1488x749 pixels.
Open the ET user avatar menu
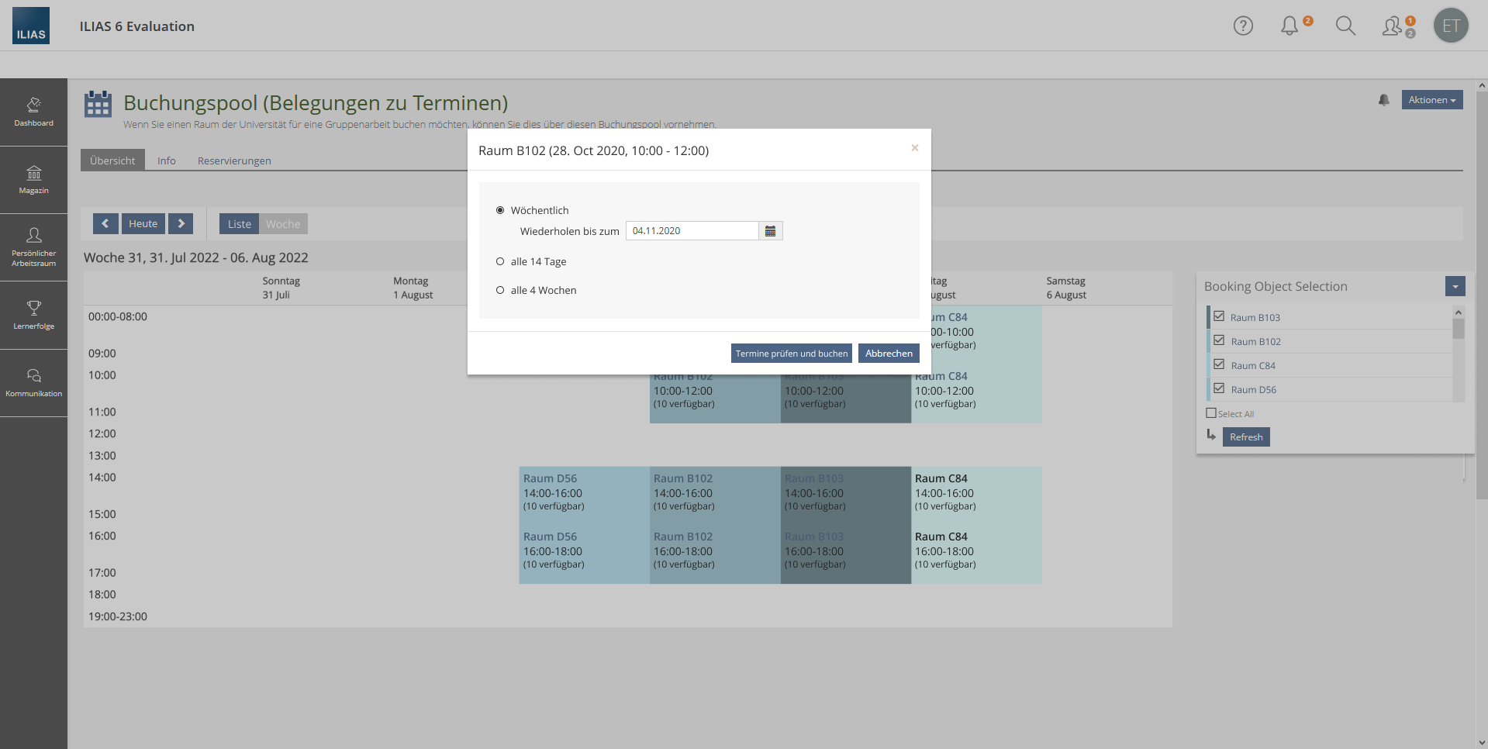click(x=1451, y=26)
